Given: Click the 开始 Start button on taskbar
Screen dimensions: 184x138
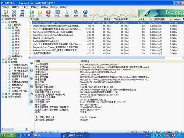Looking at the screenshot, I should pos(8,135).
